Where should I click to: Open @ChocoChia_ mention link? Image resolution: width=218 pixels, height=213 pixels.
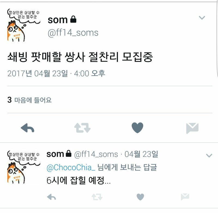click(x=71, y=167)
